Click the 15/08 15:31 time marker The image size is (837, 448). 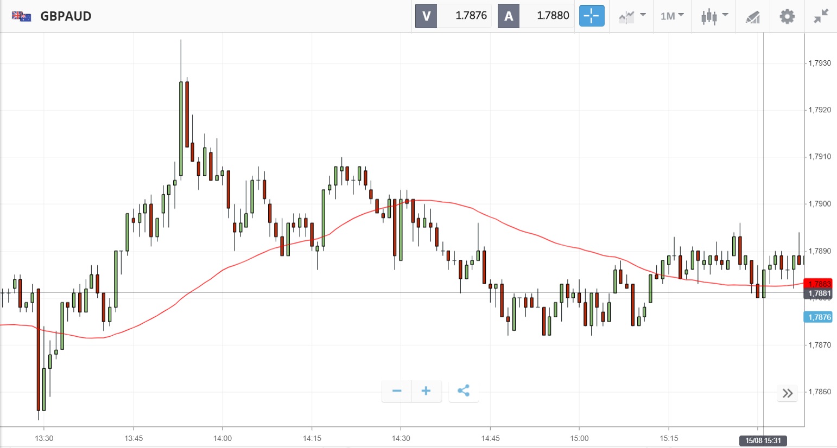pyautogui.click(x=763, y=440)
